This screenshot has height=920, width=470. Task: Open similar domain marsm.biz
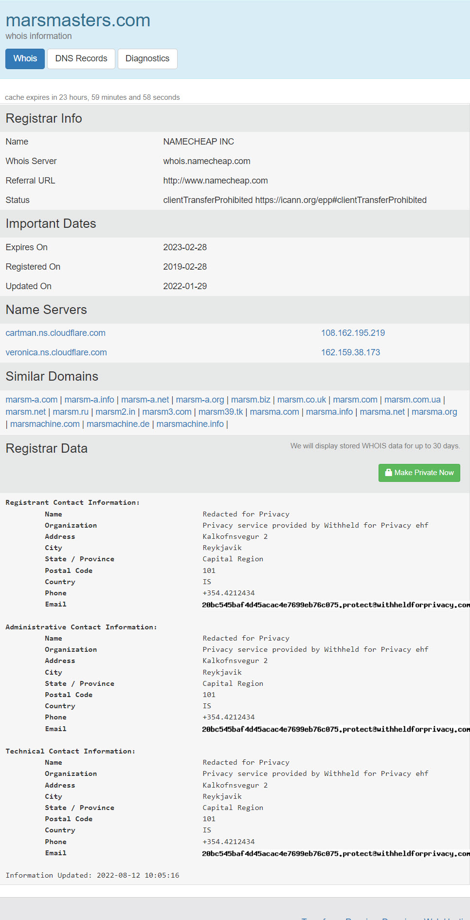pyautogui.click(x=251, y=400)
